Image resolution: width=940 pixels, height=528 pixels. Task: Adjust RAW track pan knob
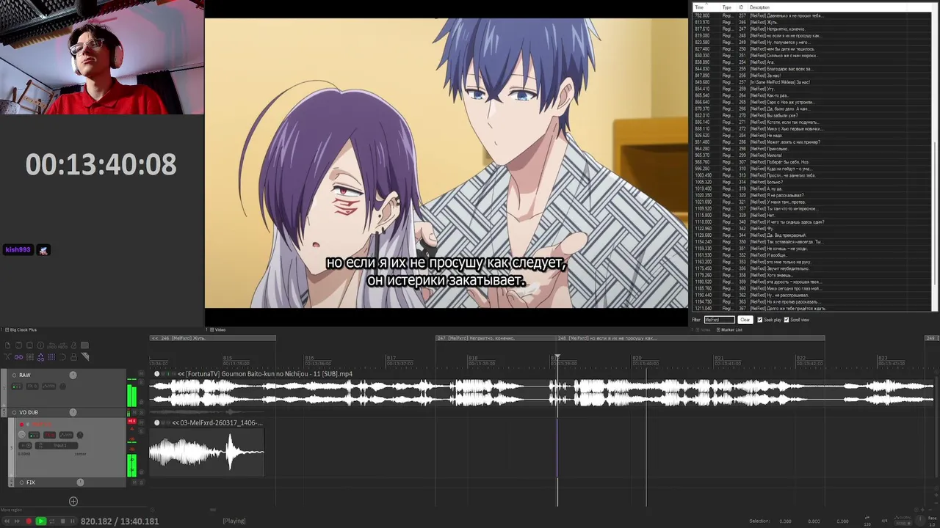62,386
